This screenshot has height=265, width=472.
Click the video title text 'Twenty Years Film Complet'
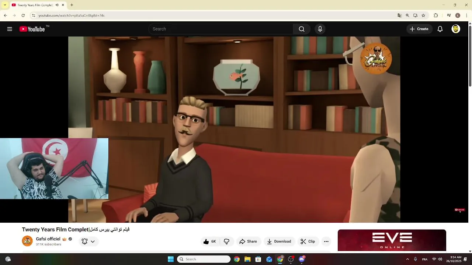click(55, 230)
